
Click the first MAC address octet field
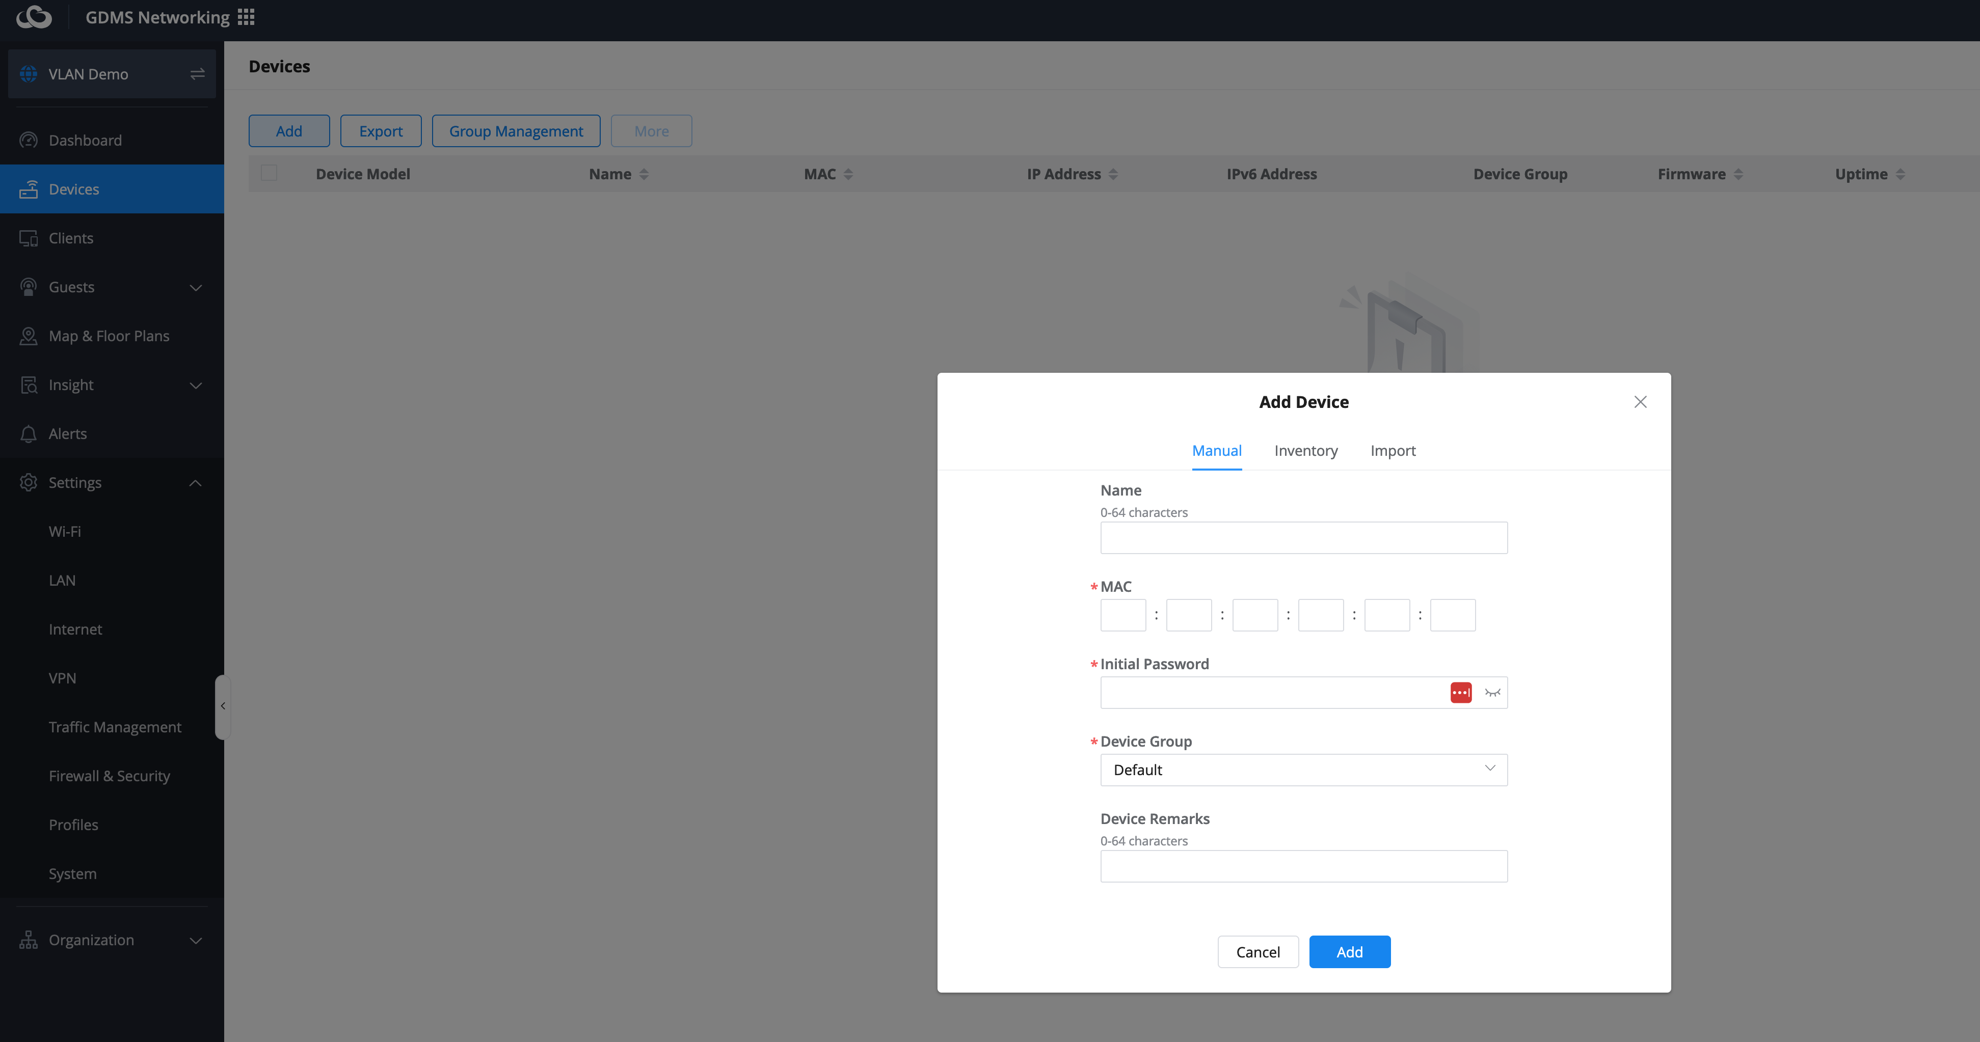point(1122,615)
